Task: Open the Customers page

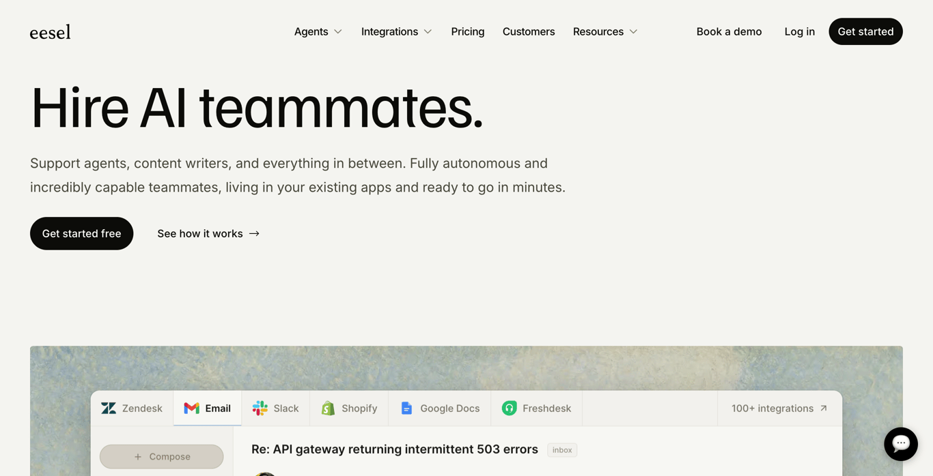Action: click(529, 31)
